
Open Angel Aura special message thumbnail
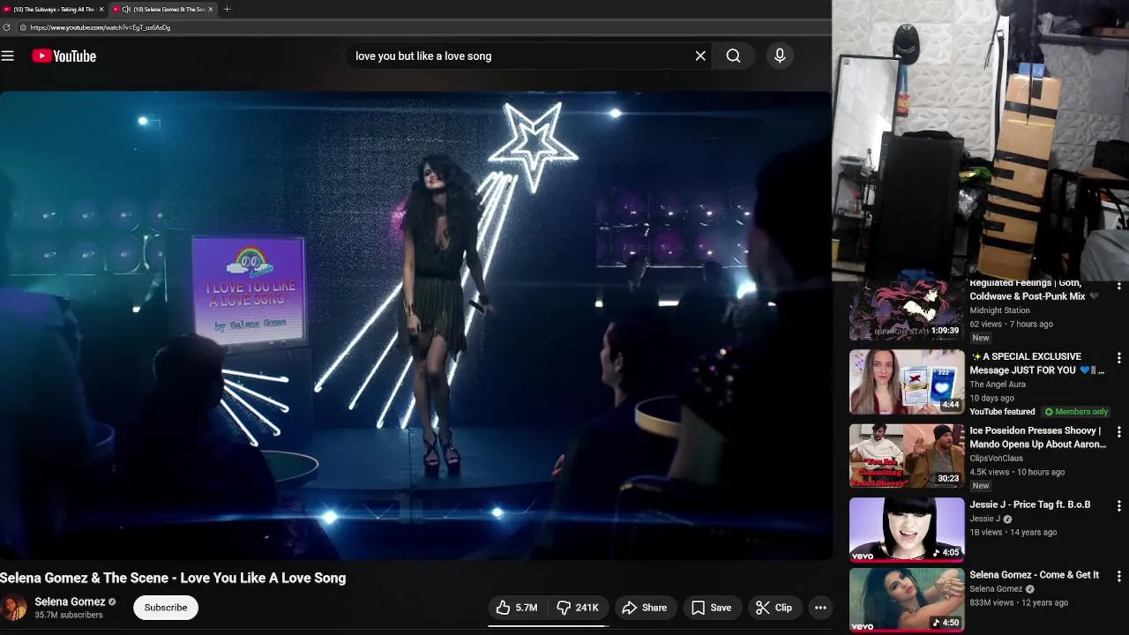click(907, 382)
